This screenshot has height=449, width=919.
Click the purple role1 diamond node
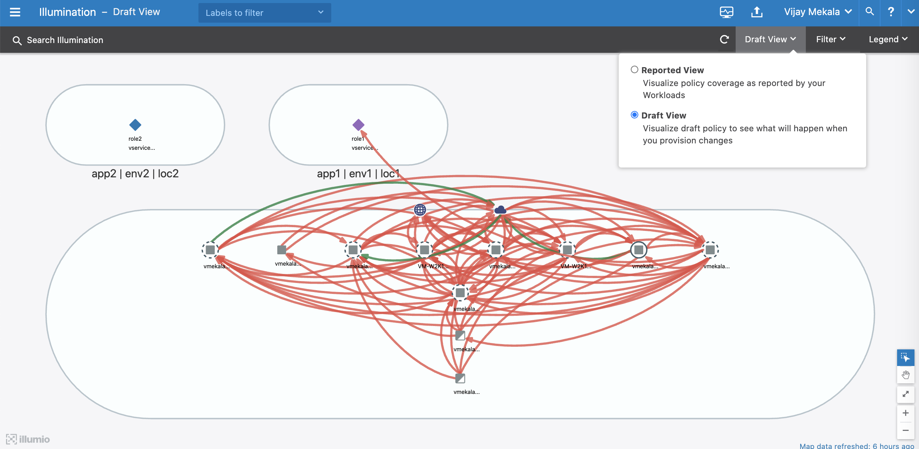[358, 125]
